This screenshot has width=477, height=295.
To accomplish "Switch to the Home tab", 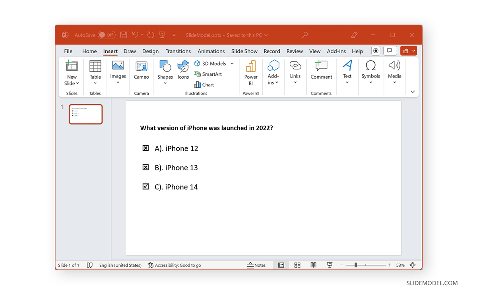I will [89, 51].
